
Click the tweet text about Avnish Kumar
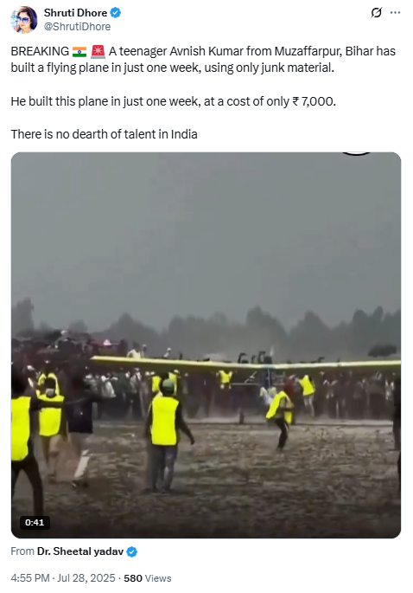pos(203,60)
